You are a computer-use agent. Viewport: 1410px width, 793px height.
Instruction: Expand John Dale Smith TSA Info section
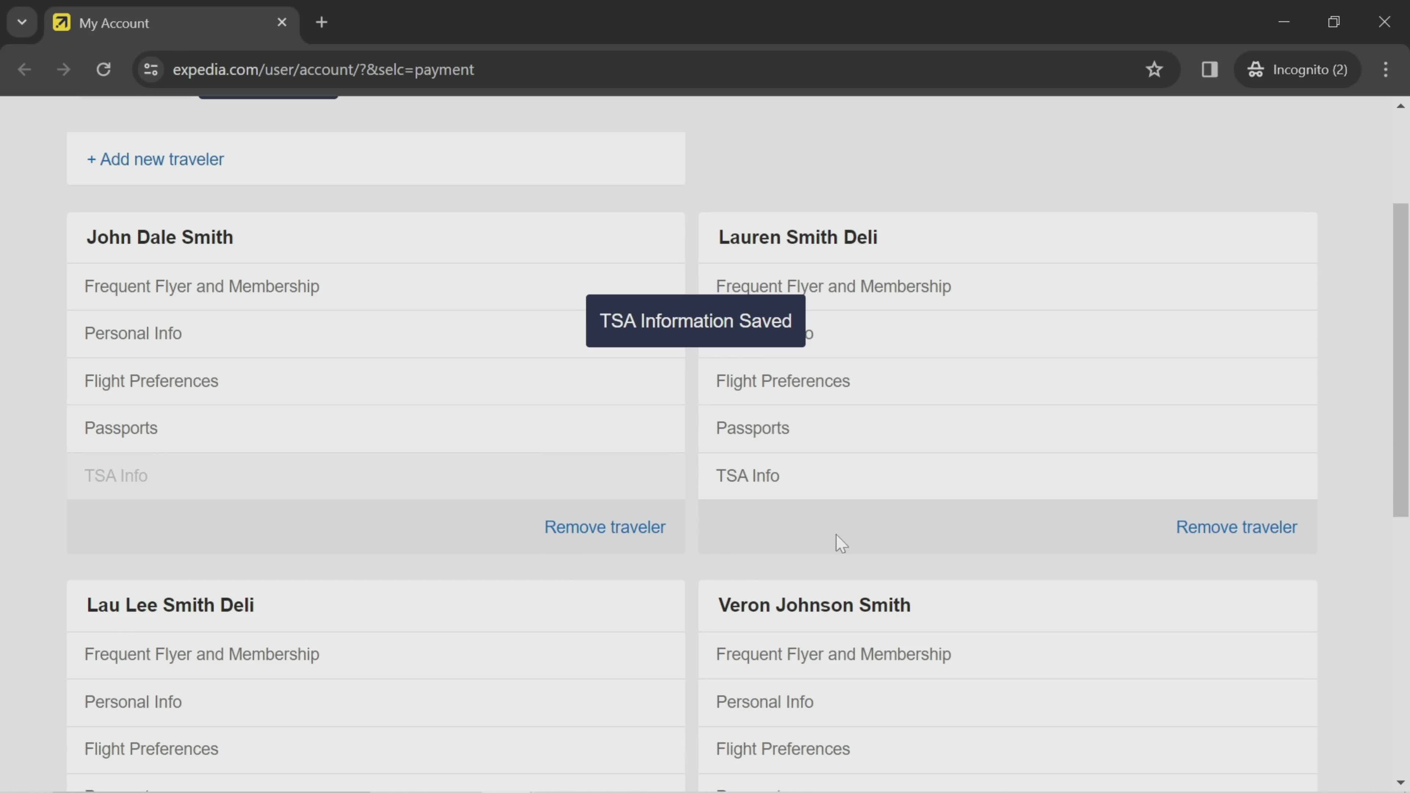[115, 475]
